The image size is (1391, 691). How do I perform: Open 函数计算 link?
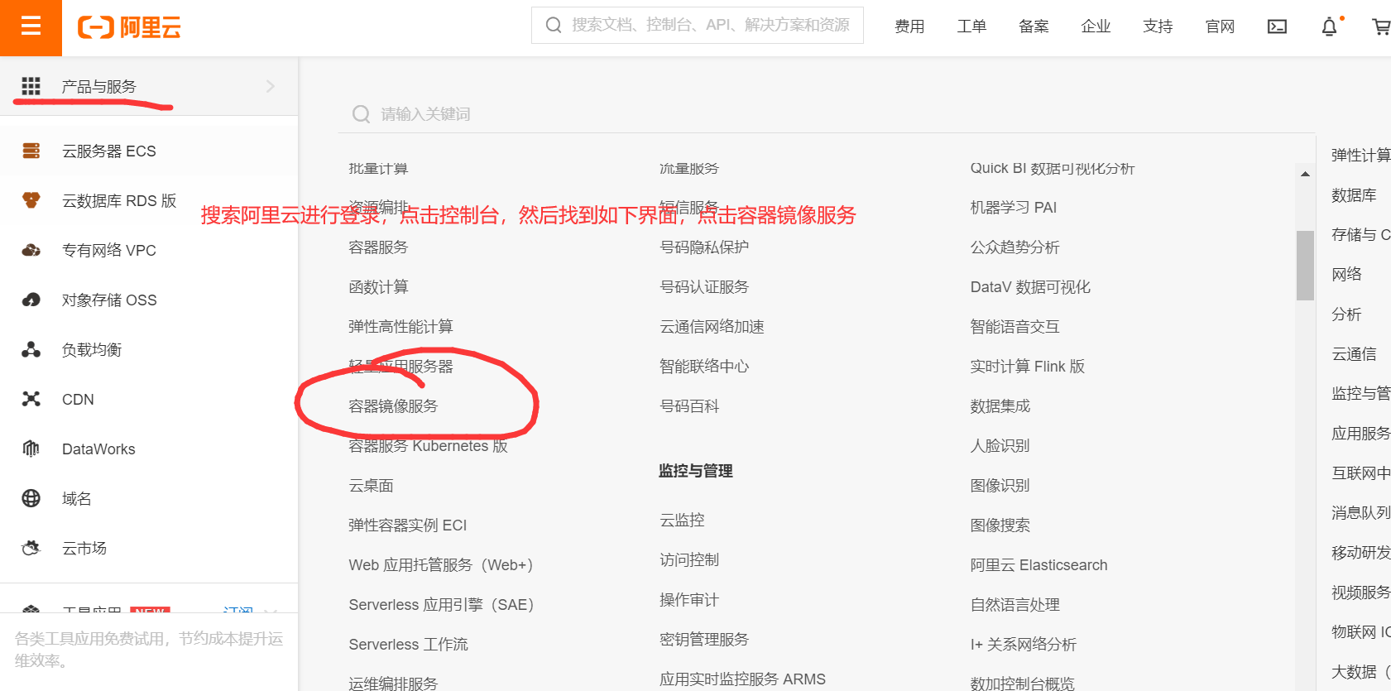(378, 287)
